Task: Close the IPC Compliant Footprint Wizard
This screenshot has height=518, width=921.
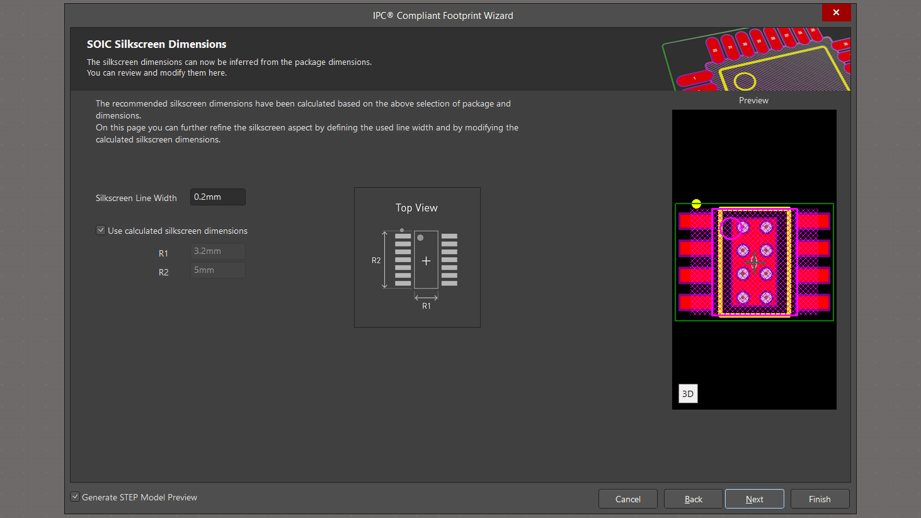Action: (836, 13)
